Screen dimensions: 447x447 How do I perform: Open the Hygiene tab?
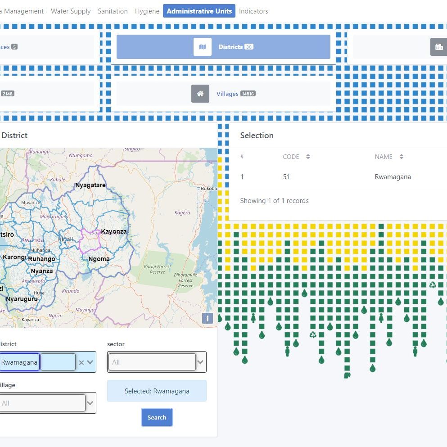pos(147,11)
